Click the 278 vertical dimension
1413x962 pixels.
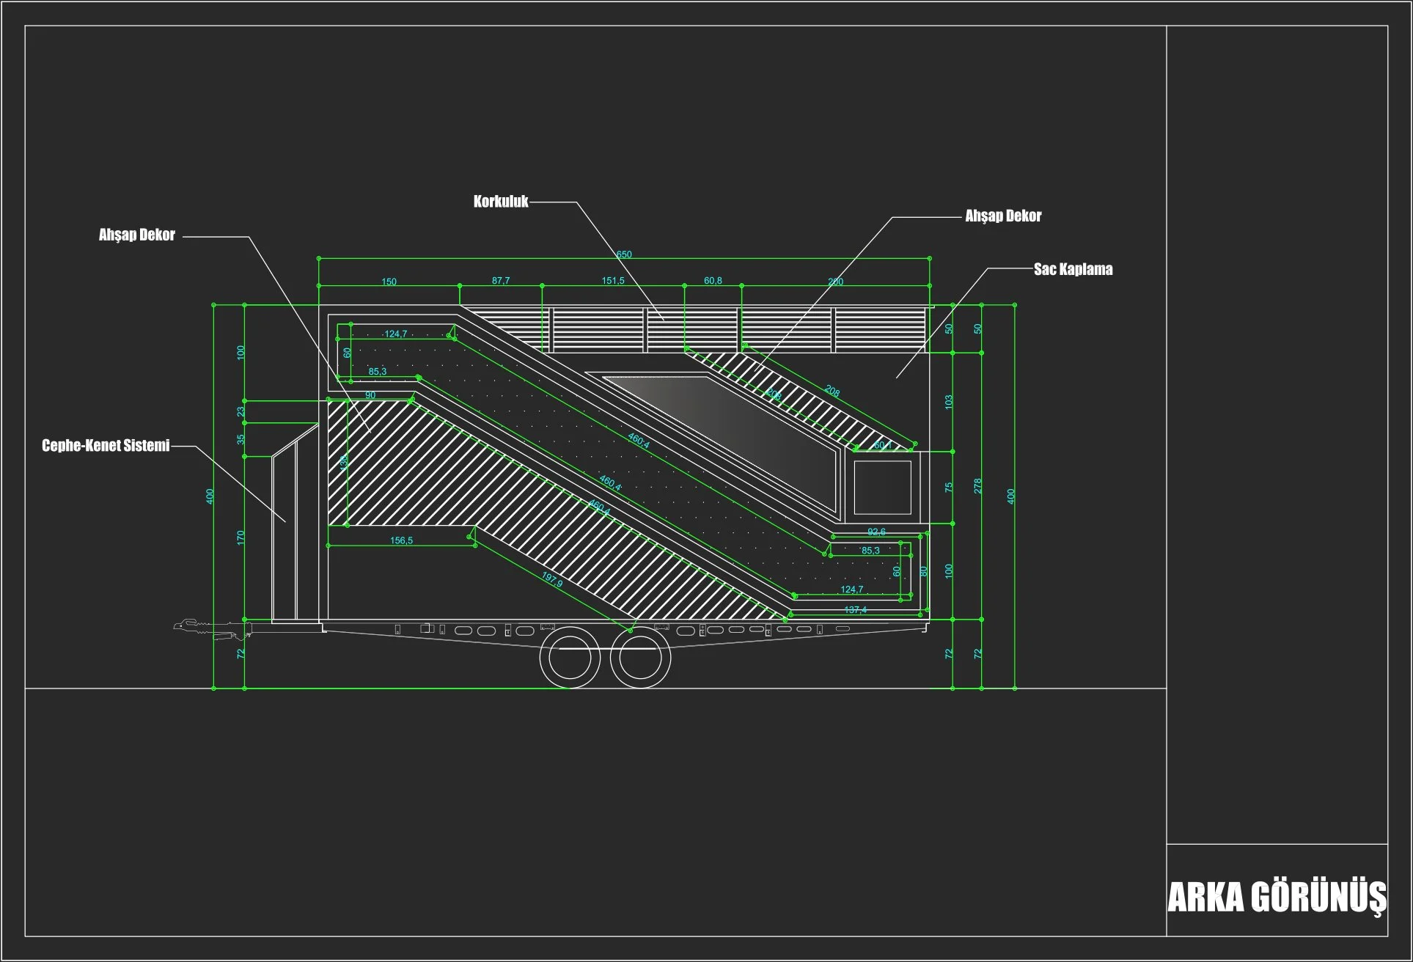pyautogui.click(x=977, y=485)
